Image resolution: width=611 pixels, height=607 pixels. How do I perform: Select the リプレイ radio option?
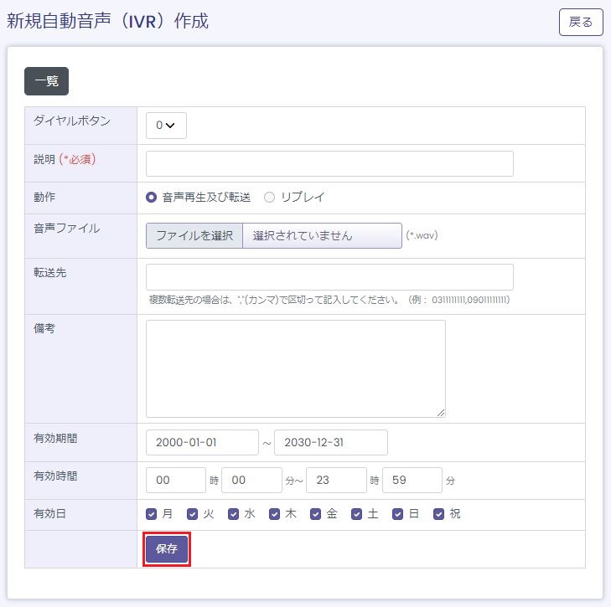270,198
